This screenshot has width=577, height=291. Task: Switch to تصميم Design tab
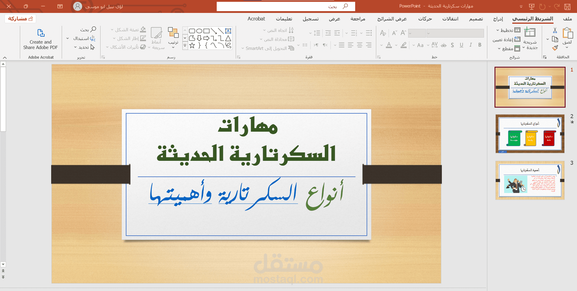pyautogui.click(x=476, y=19)
